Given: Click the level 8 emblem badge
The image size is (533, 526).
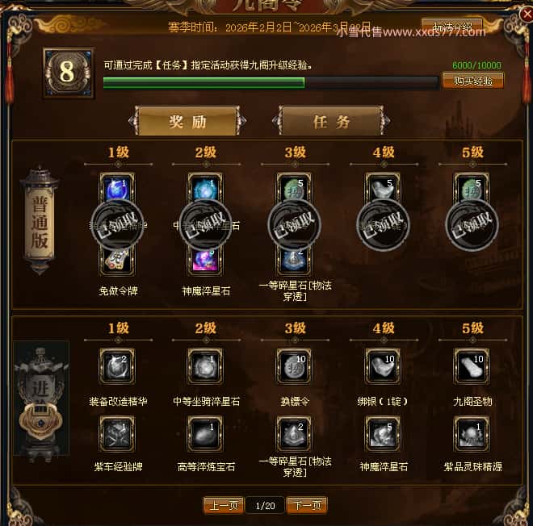Looking at the screenshot, I should [69, 73].
